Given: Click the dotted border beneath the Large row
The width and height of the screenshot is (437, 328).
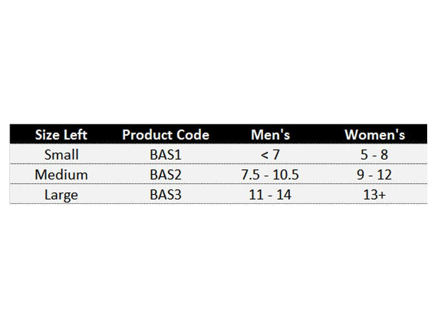Looking at the screenshot, I should (218, 204).
